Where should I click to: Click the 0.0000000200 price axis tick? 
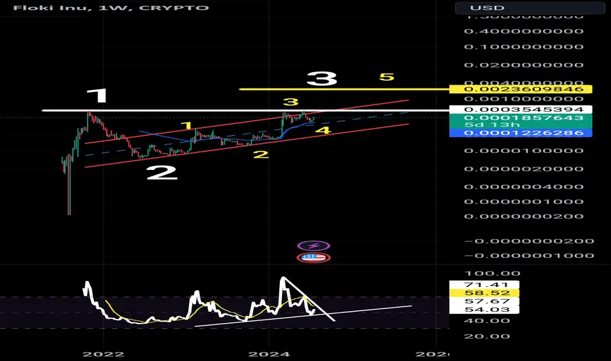(524, 216)
